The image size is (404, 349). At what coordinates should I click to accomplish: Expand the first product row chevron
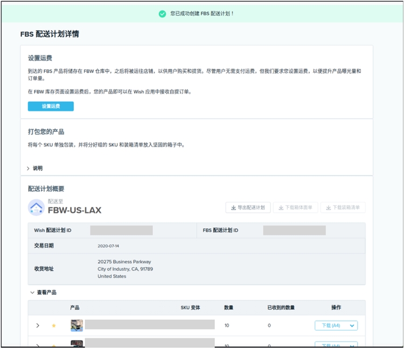pos(38,325)
